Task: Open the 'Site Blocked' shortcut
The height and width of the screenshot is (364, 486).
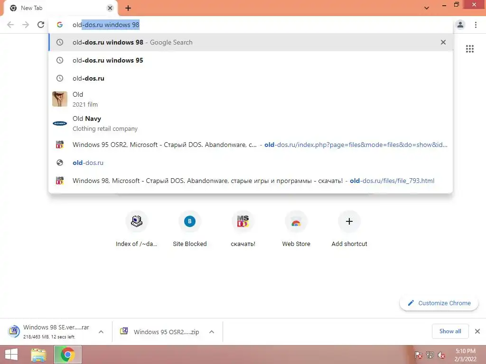Action: point(190,229)
